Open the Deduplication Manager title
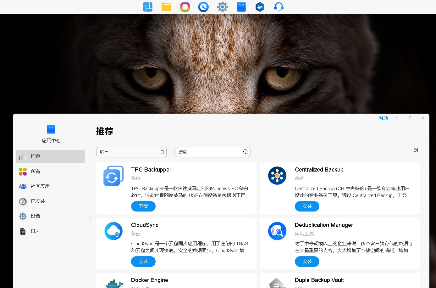The width and height of the screenshot is (436, 288). coord(324,225)
